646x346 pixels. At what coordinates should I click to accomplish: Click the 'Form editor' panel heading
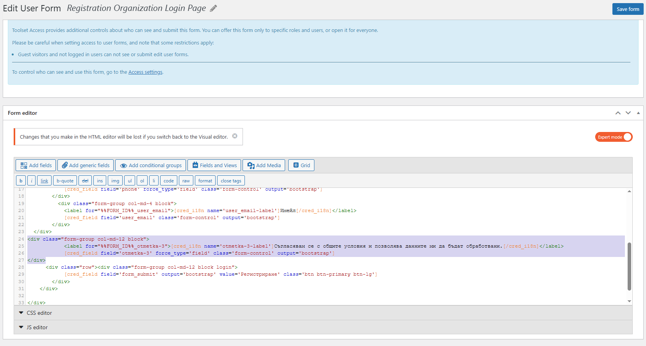click(23, 113)
